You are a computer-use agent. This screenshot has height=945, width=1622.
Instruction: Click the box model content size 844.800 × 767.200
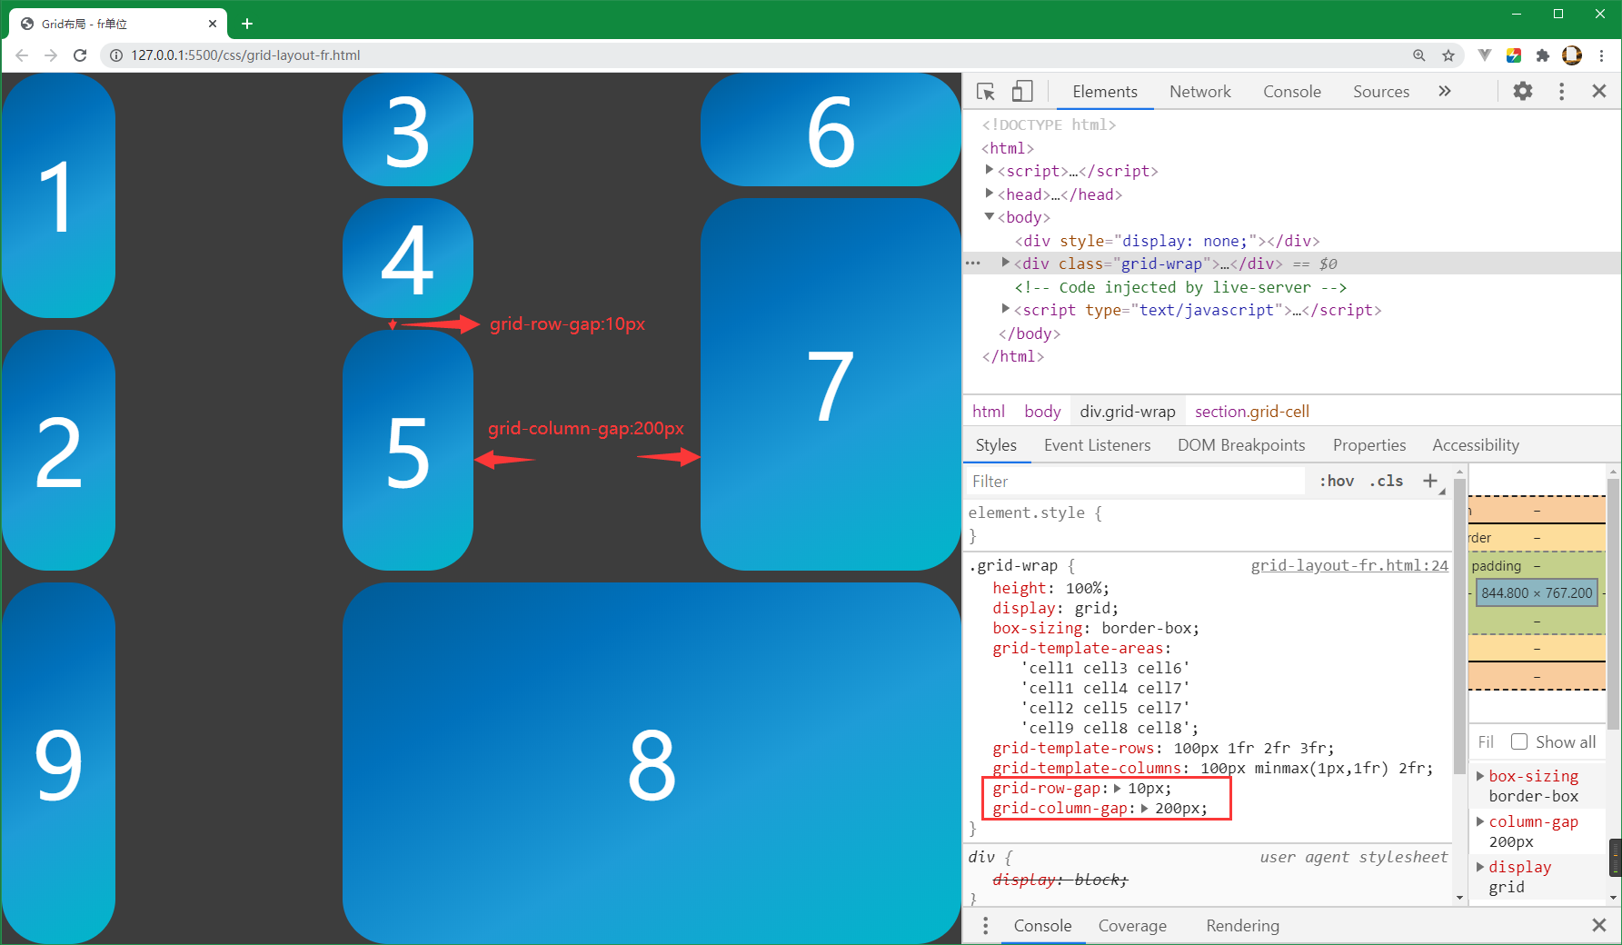tap(1537, 592)
